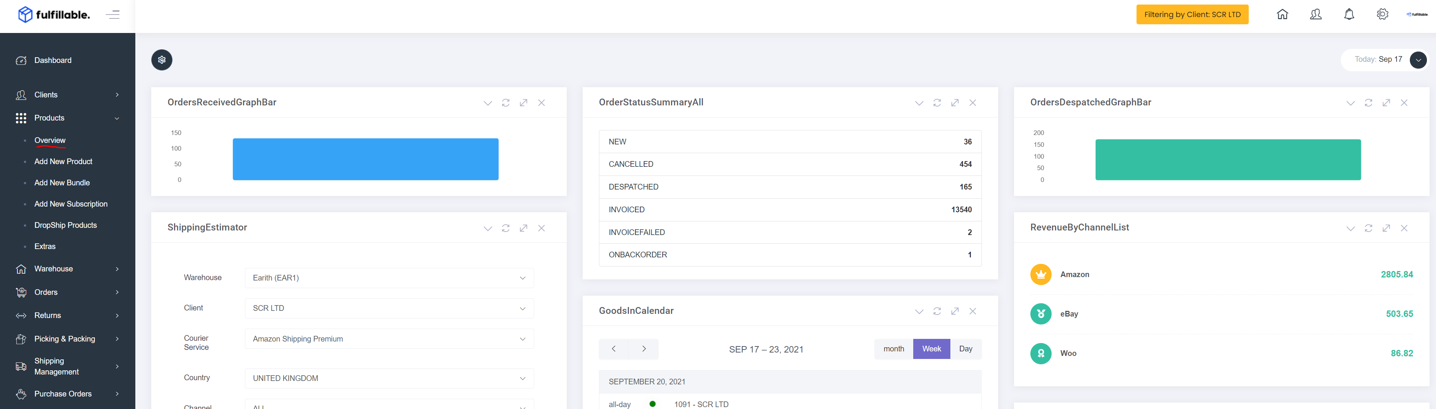Image resolution: width=1436 pixels, height=409 pixels.
Task: Close the RevenueByChannelList widget
Action: [x=1404, y=228]
